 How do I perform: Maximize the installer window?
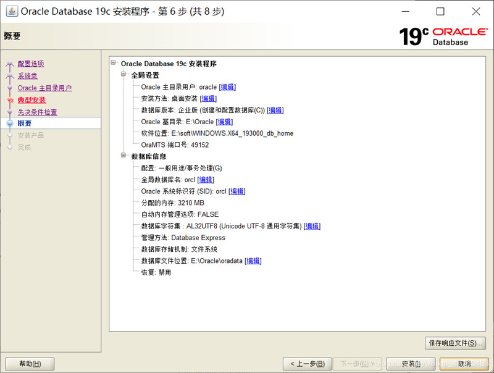(440, 11)
